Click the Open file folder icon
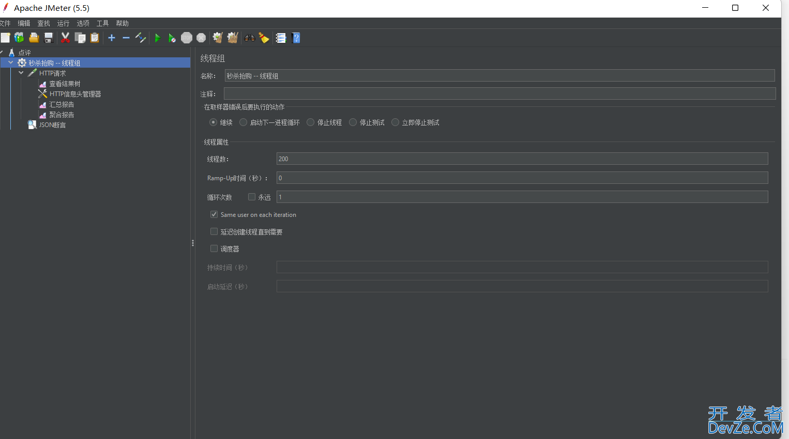This screenshot has width=789, height=439. pos(34,38)
